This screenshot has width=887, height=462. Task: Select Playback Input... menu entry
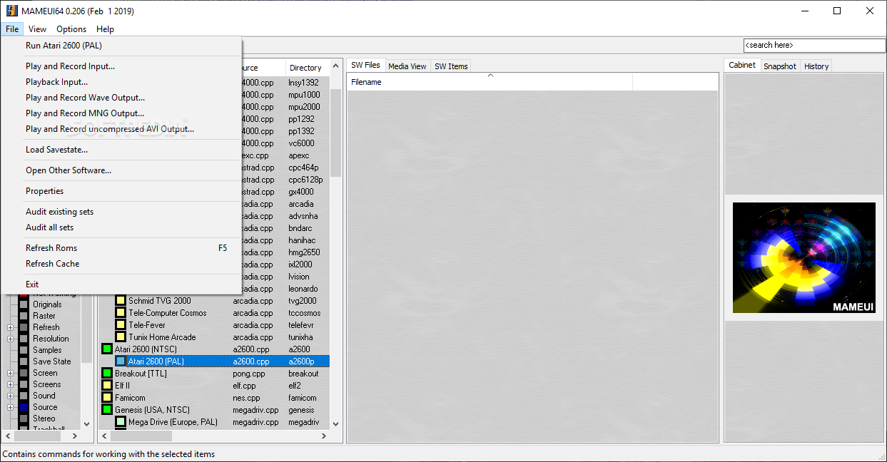tap(121, 82)
